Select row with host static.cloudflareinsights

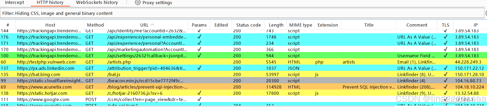pyautogui.click(x=243, y=81)
